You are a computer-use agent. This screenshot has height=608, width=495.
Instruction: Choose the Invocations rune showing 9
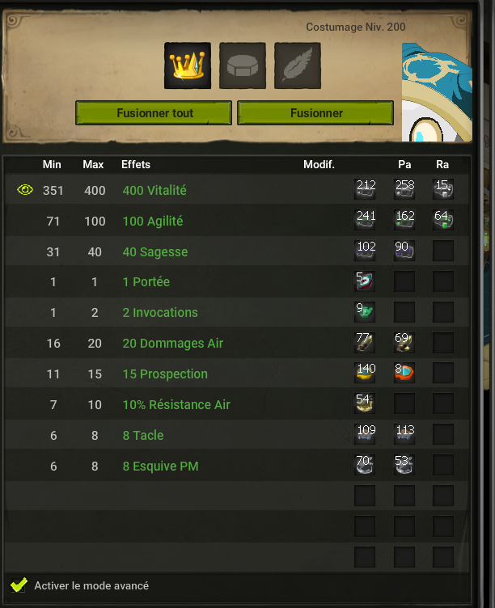pos(365,312)
